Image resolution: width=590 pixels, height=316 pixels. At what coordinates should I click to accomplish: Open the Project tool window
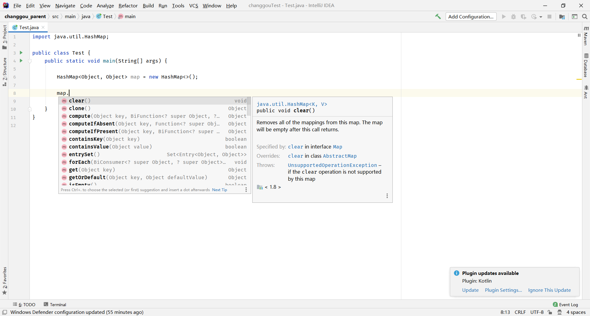4,37
